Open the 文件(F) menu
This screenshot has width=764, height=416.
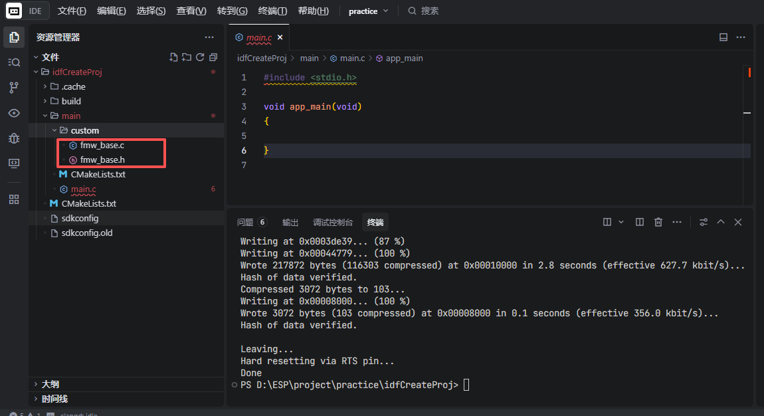click(72, 11)
